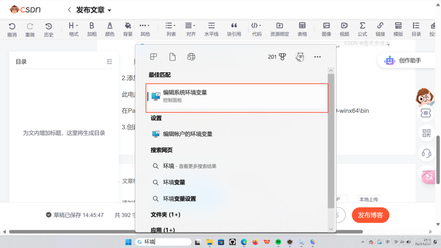
Task: Collapse the 目录 sidebar panel
Action: pyautogui.click(x=109, y=62)
